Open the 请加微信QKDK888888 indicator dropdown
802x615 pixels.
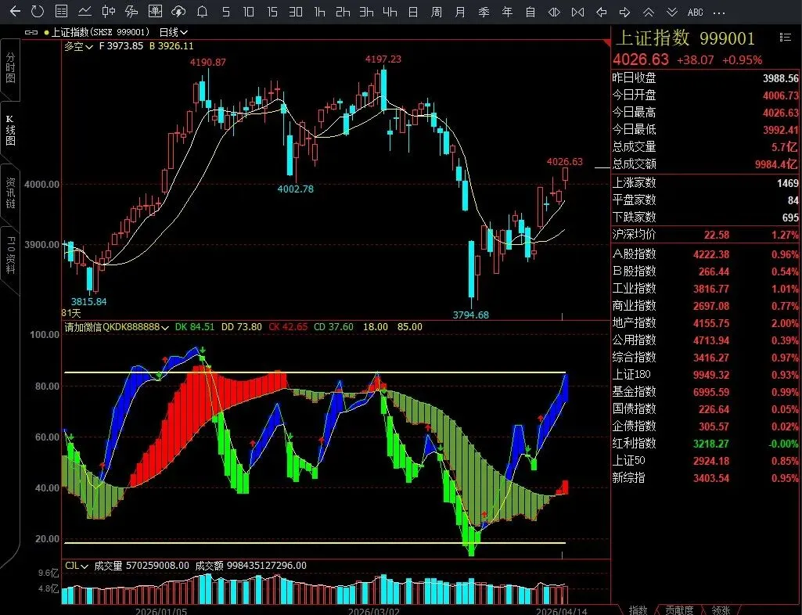117,327
